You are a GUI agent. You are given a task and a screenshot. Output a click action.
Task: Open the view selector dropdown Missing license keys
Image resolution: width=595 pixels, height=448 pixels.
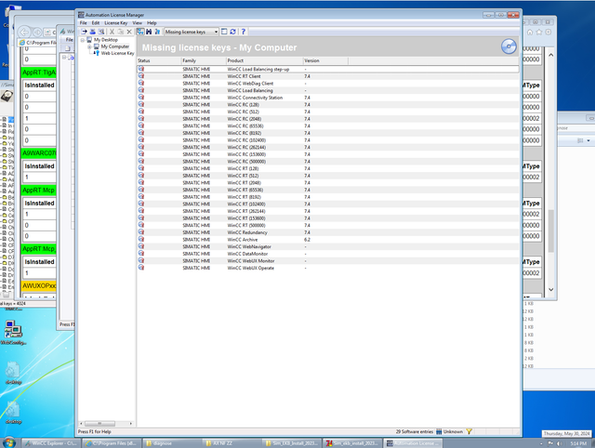click(x=192, y=32)
